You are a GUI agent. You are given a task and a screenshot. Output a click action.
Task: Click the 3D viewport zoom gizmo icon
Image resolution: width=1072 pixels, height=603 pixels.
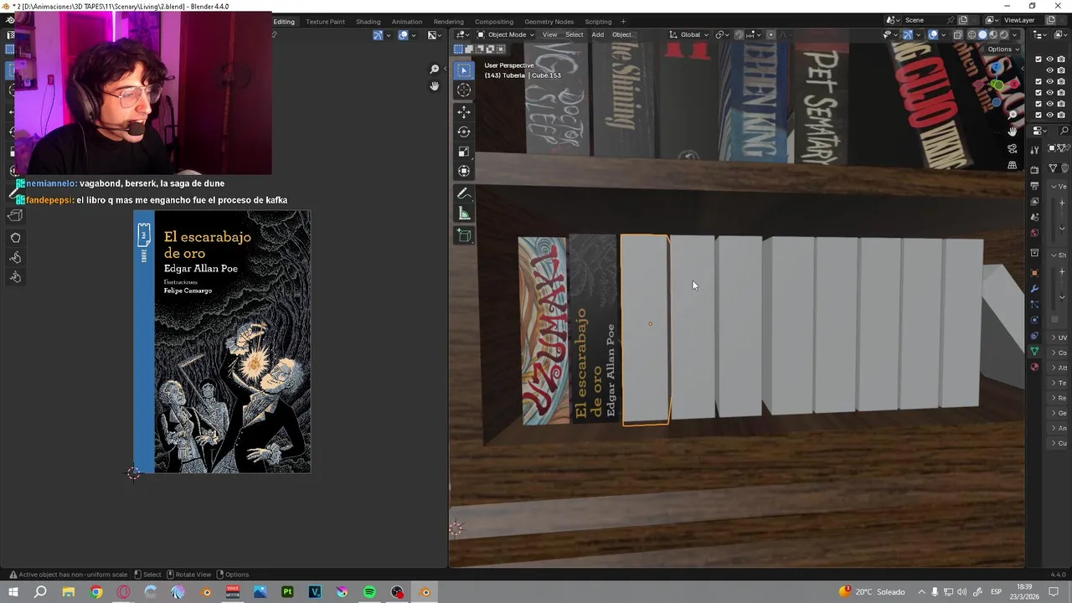click(x=1013, y=115)
